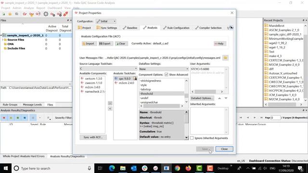Screen dimensions: 308x173
Task: Click the padlock icon in main toolbar
Action: pos(10,14)
